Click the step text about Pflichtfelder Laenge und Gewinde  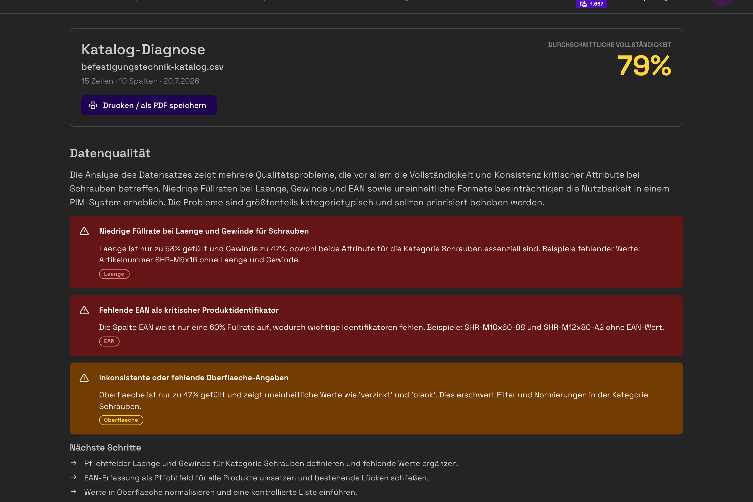(271, 463)
